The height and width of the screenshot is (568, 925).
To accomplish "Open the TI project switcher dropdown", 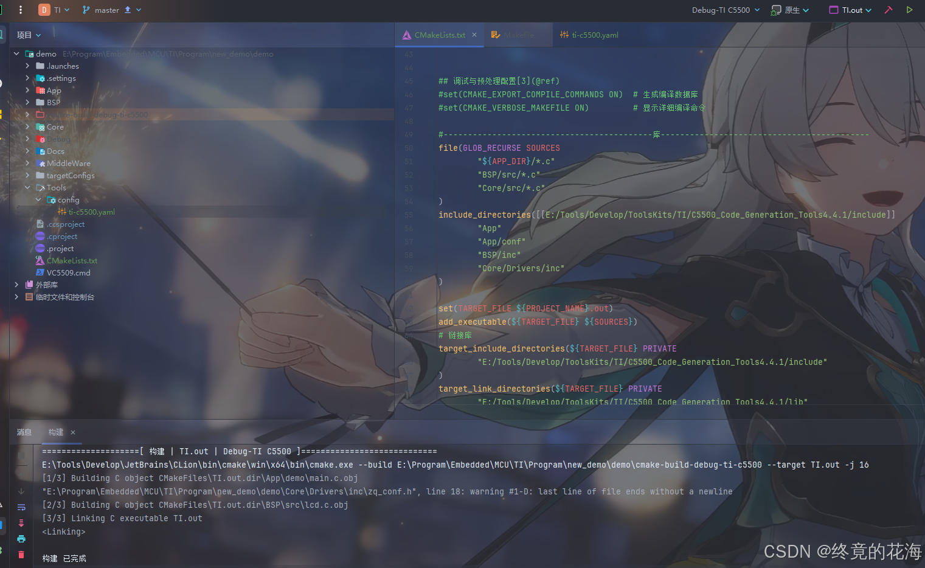I will pos(61,10).
